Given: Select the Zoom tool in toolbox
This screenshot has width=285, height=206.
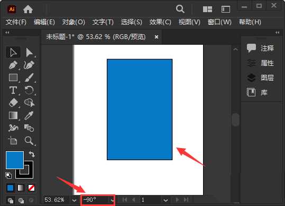Looking at the screenshot, I should (29, 141).
